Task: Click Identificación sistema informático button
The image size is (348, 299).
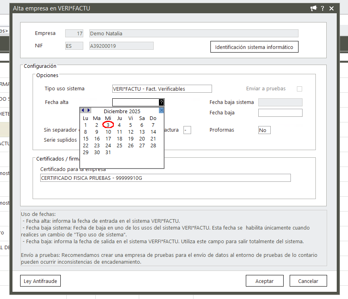Action: click(254, 47)
